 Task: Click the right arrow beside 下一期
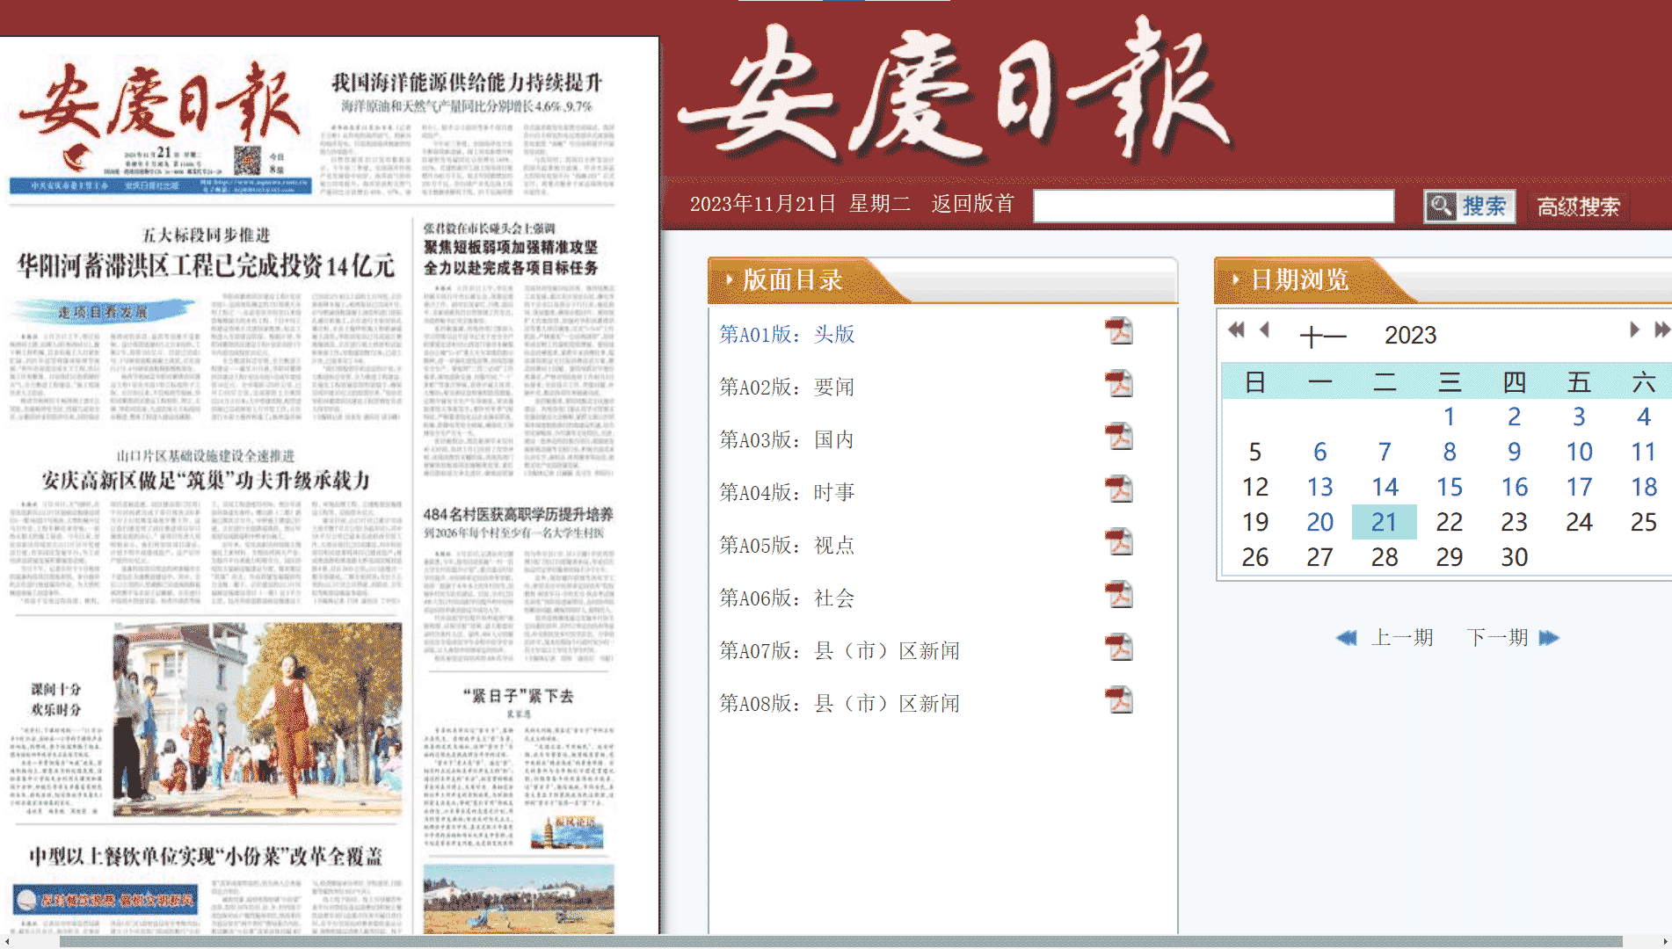(1549, 638)
